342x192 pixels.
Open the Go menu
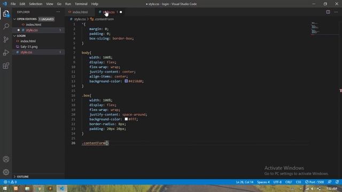tap(59, 4)
